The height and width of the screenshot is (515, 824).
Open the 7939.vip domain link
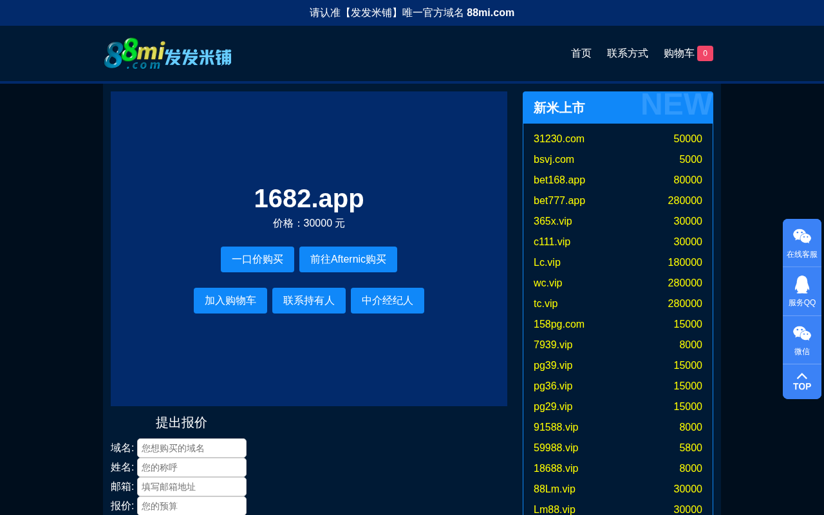point(553,345)
